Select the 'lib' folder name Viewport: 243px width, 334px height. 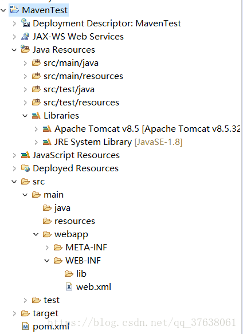81,274
